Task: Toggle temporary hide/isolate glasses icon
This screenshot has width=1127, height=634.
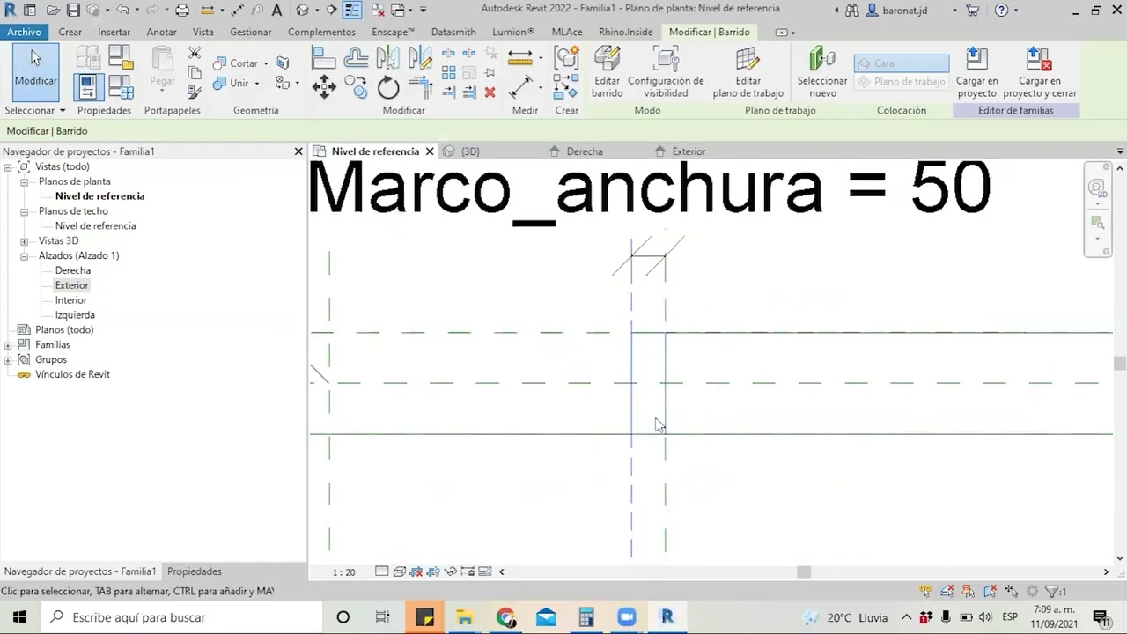Action: click(x=451, y=571)
